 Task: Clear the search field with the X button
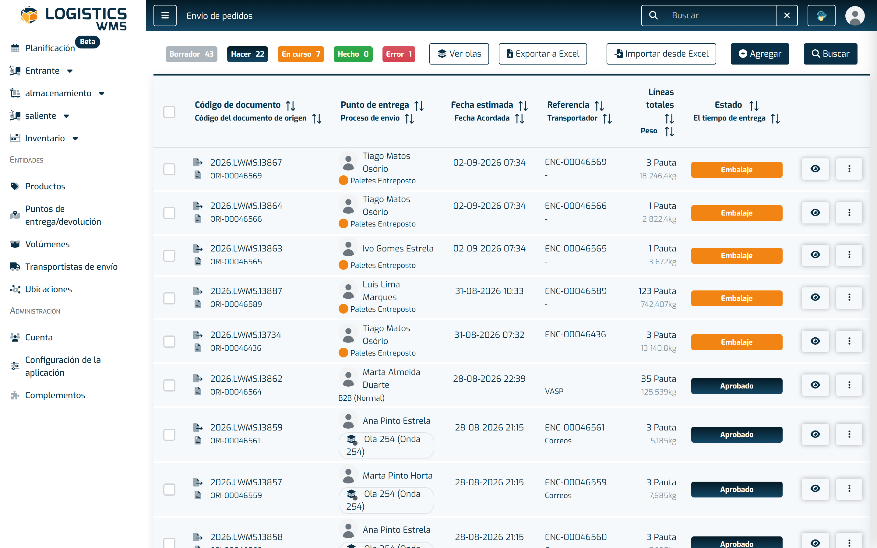[x=787, y=16]
